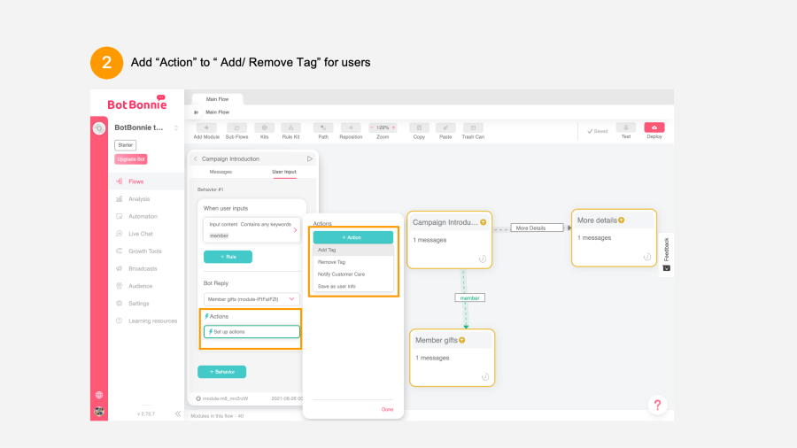The height and width of the screenshot is (448, 797).
Task: Click the Set up actions field
Action: [251, 331]
